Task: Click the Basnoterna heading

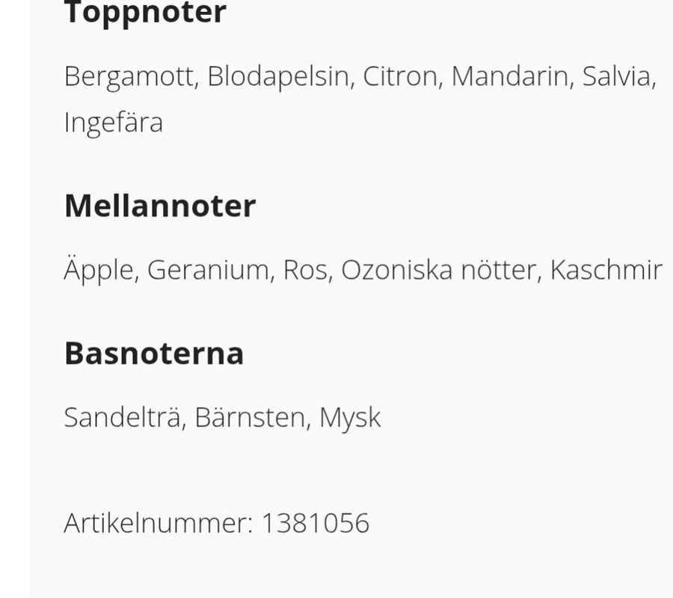Action: pyautogui.click(x=154, y=354)
